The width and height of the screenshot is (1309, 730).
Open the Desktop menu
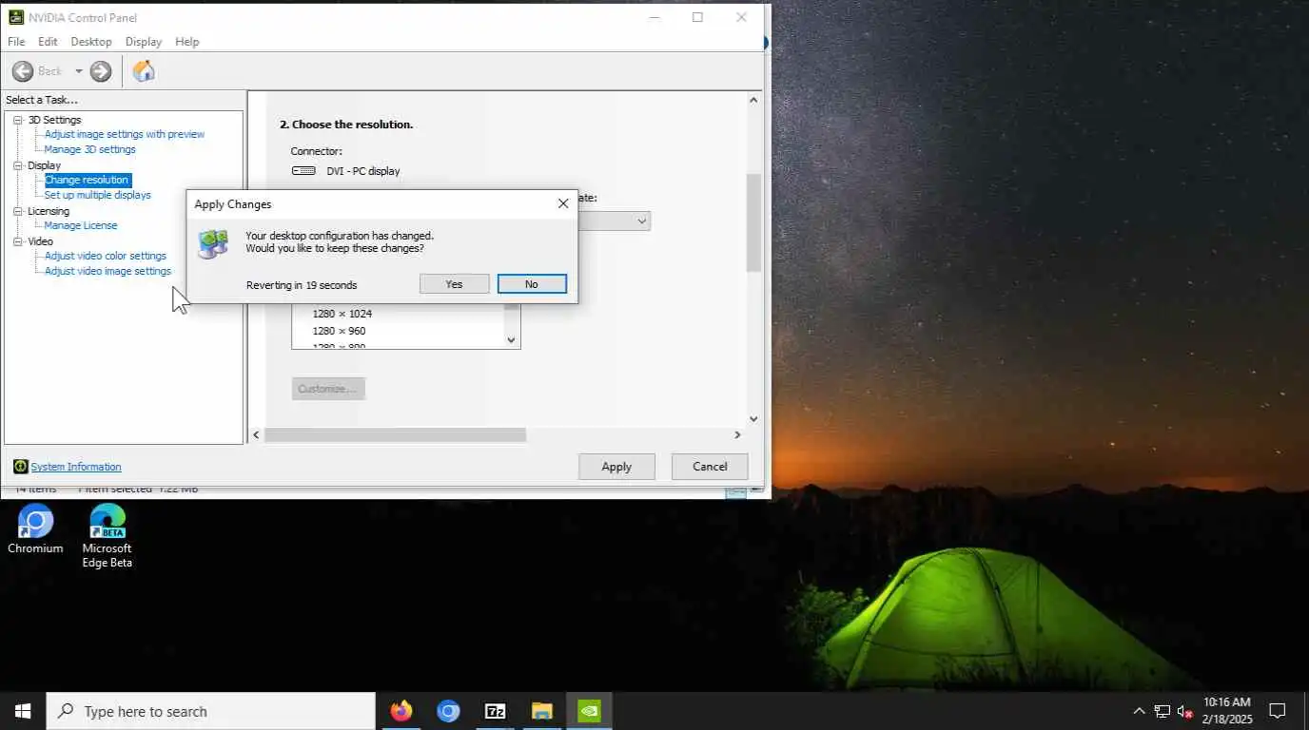point(91,42)
